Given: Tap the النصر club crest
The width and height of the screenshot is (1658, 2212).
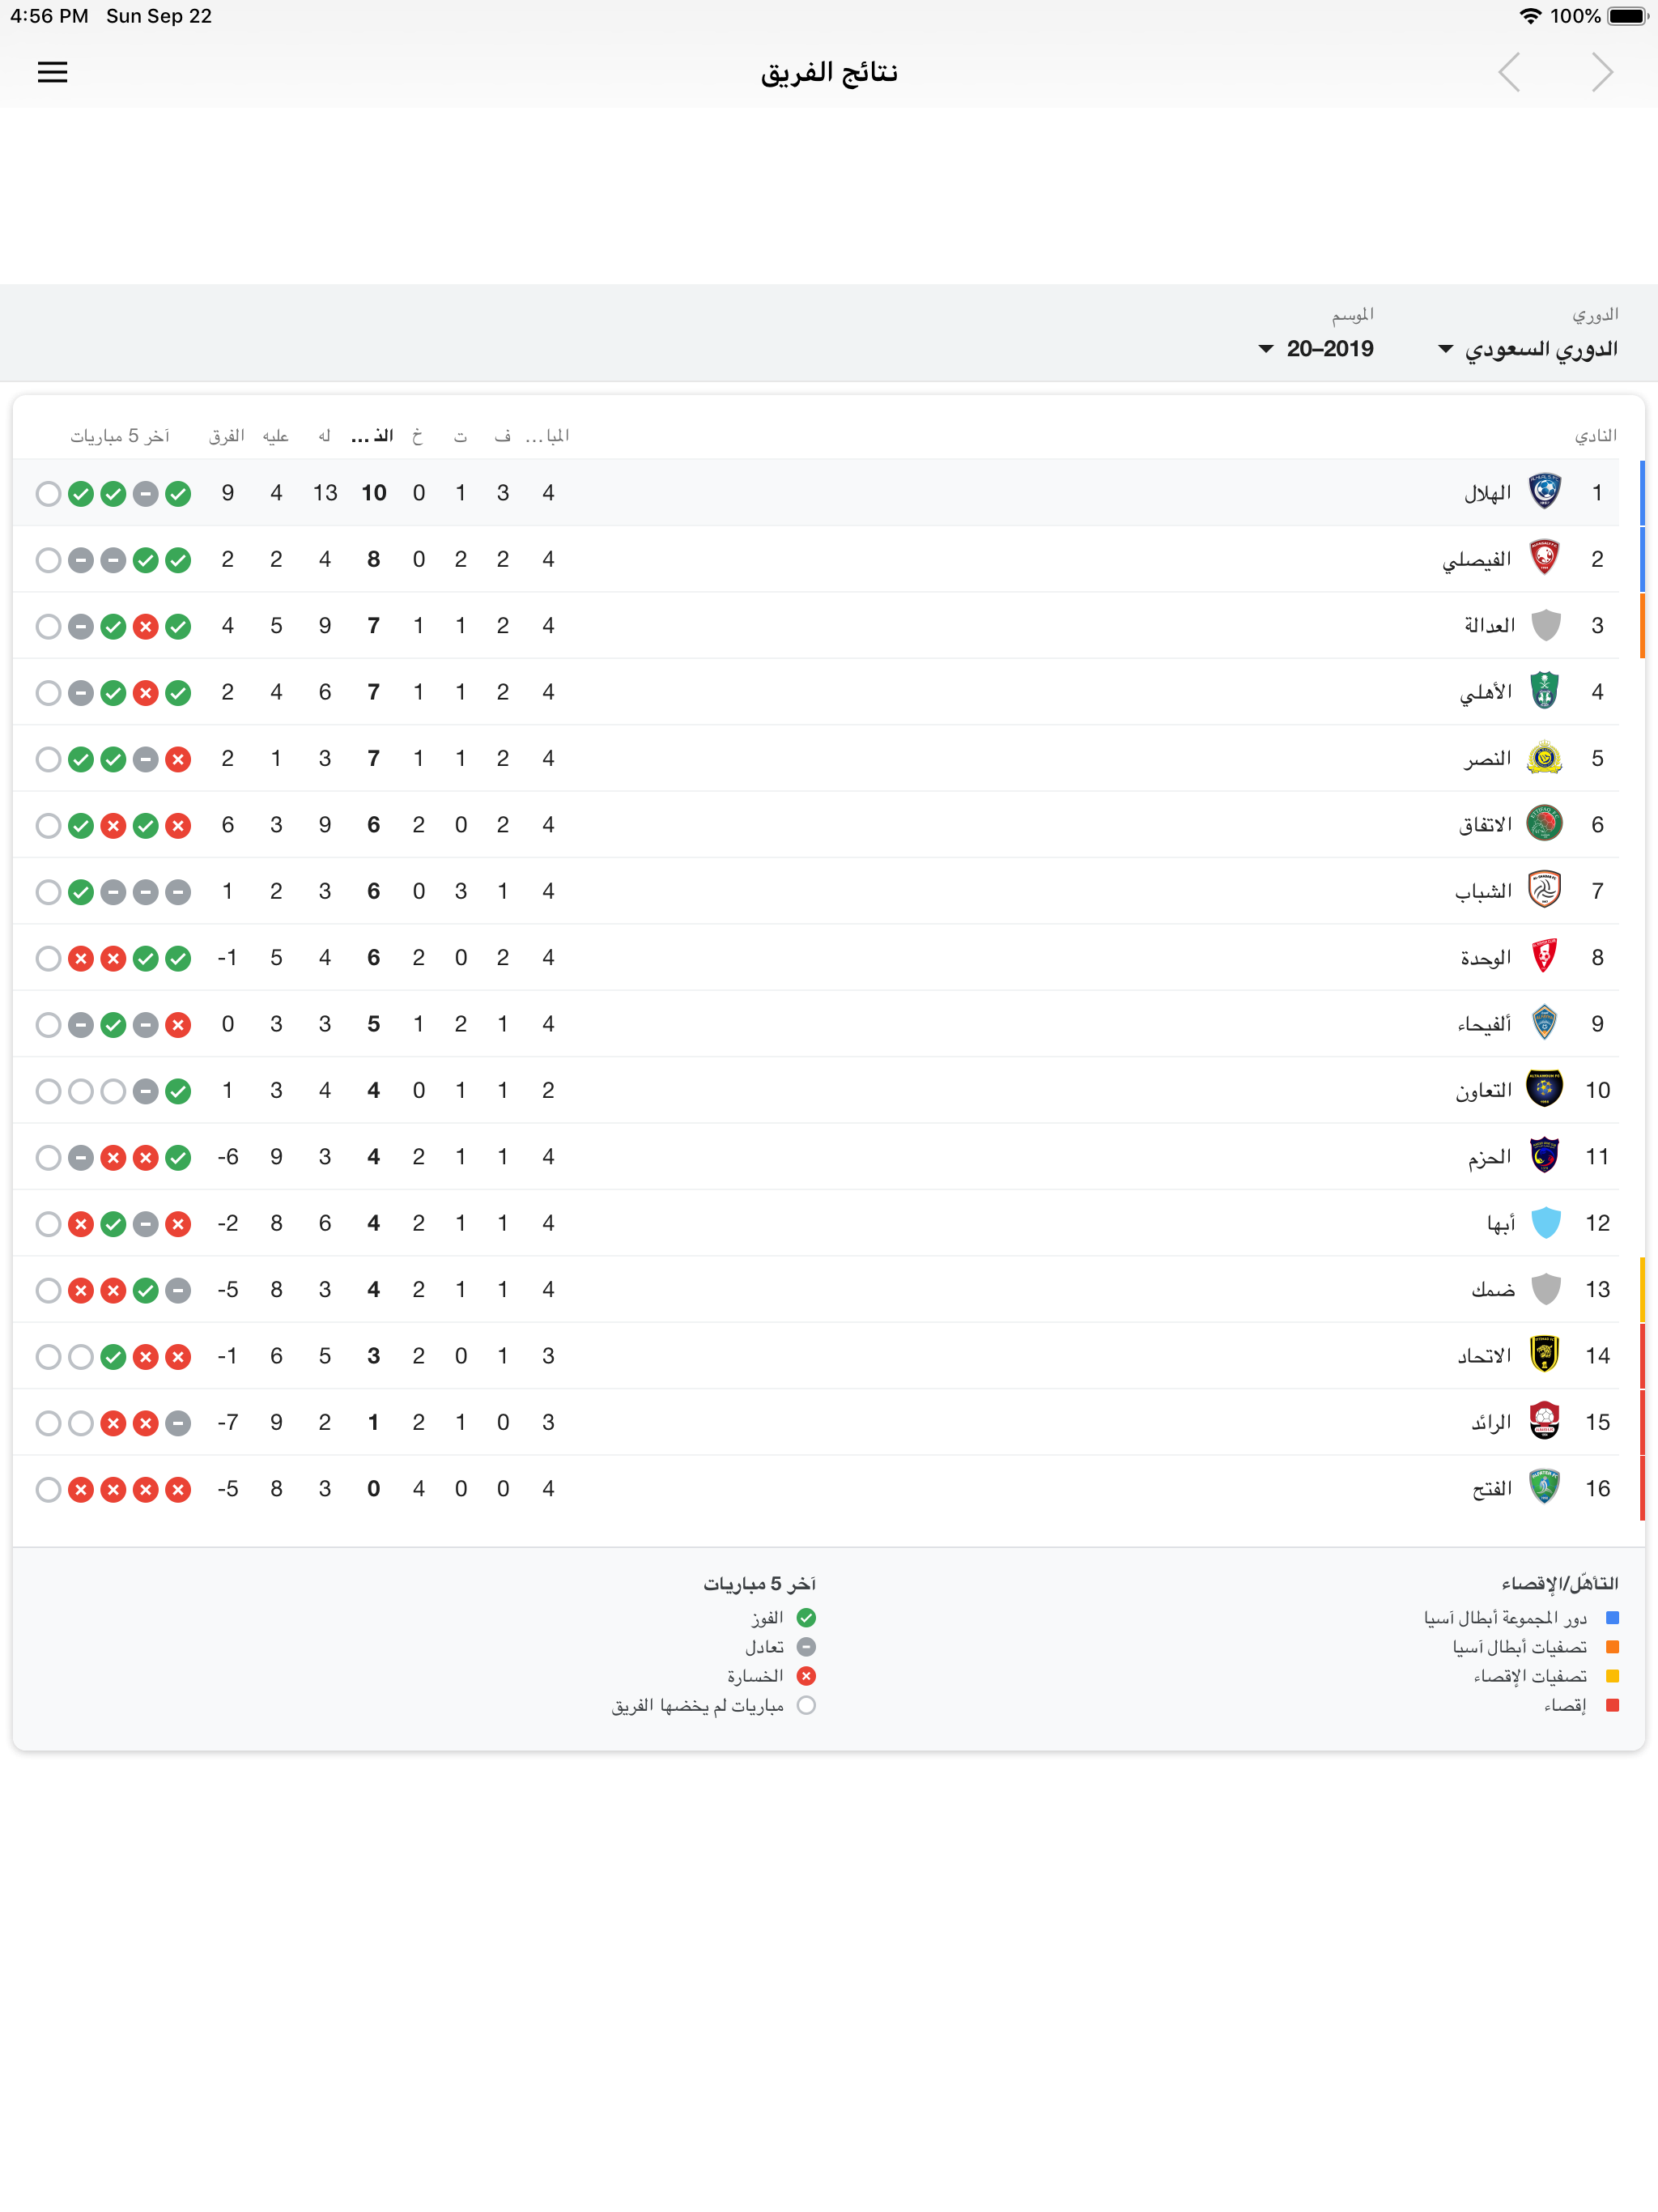Looking at the screenshot, I should pyautogui.click(x=1545, y=758).
